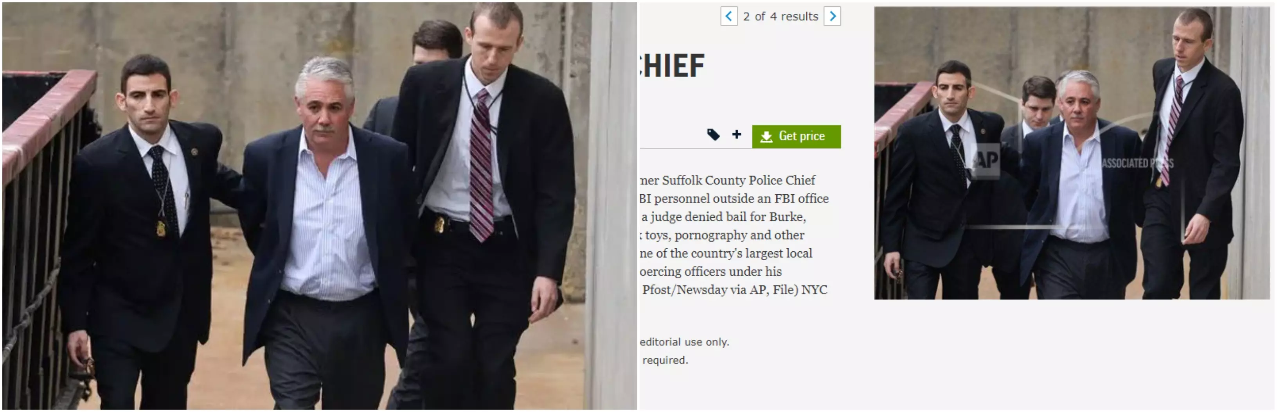
Task: Open the large photo on the left
Action: point(320,206)
